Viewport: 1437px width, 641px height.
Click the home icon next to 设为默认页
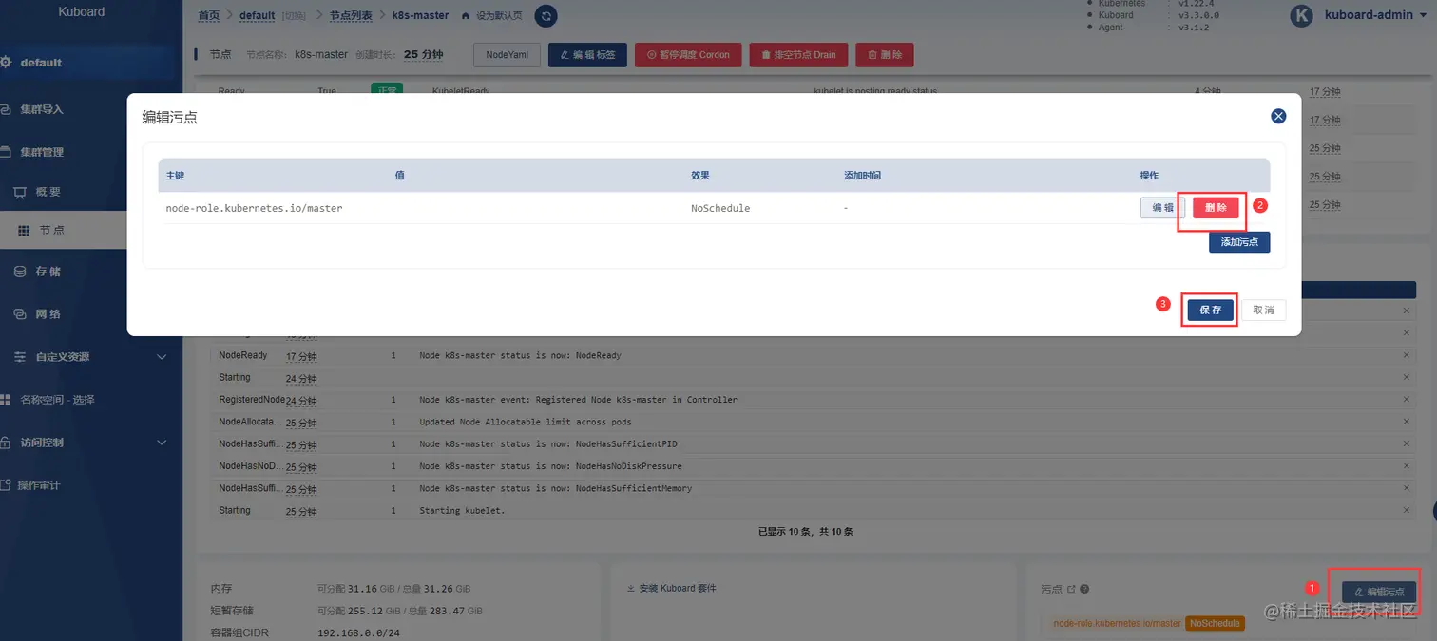pyautogui.click(x=466, y=16)
